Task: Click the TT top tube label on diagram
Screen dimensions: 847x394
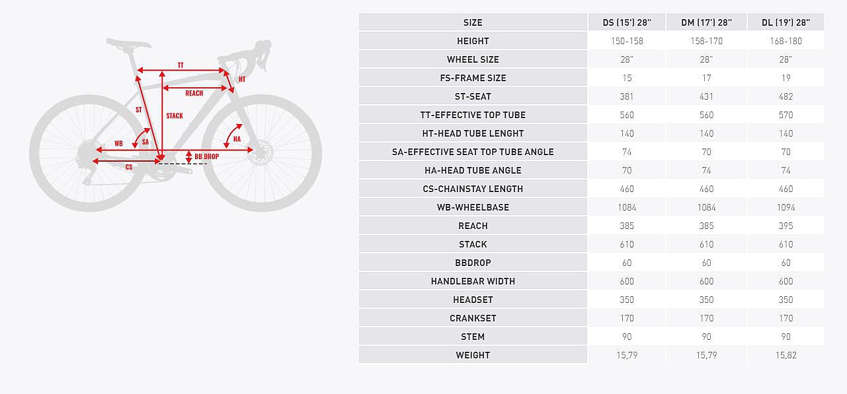Action: point(181,65)
